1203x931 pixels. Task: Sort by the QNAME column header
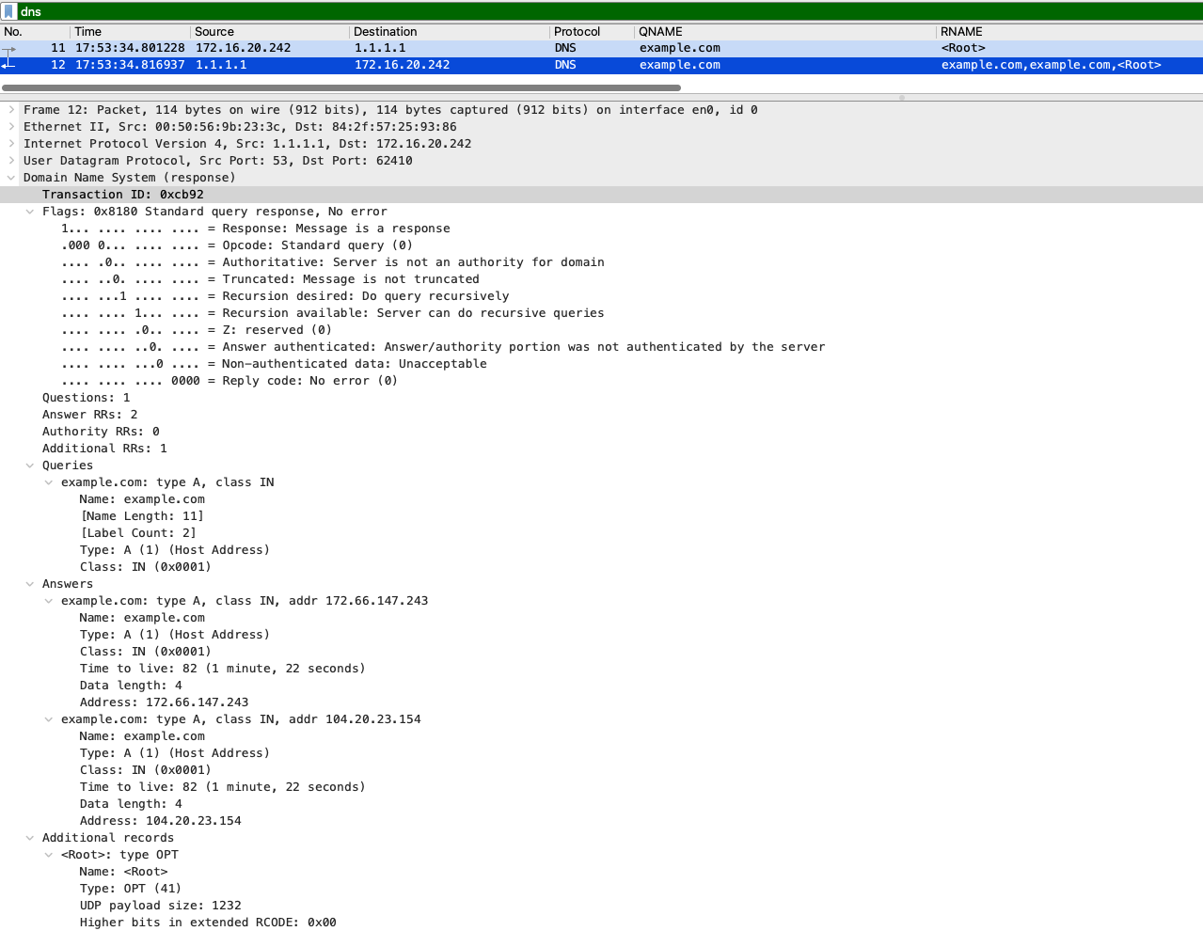785,31
